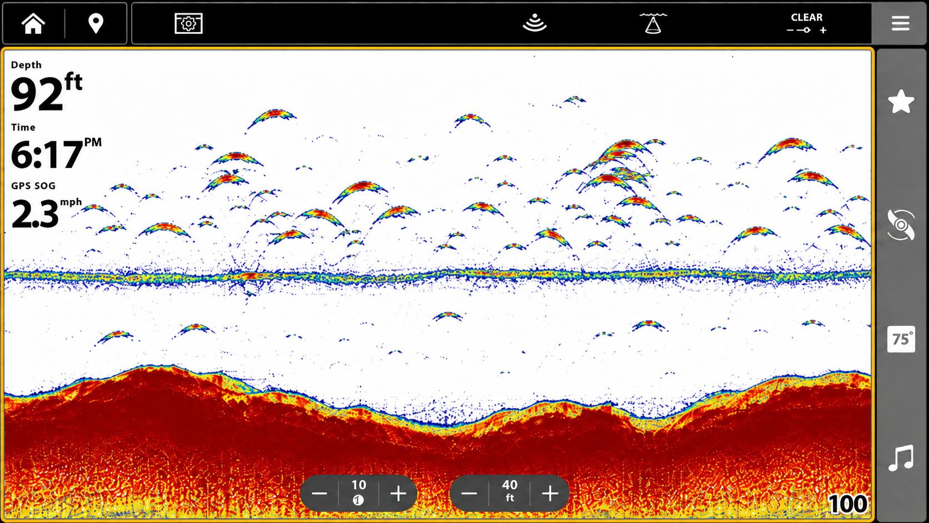Screen dimensions: 929x523
Task: Increase the 40 ft range value
Action: 550,494
